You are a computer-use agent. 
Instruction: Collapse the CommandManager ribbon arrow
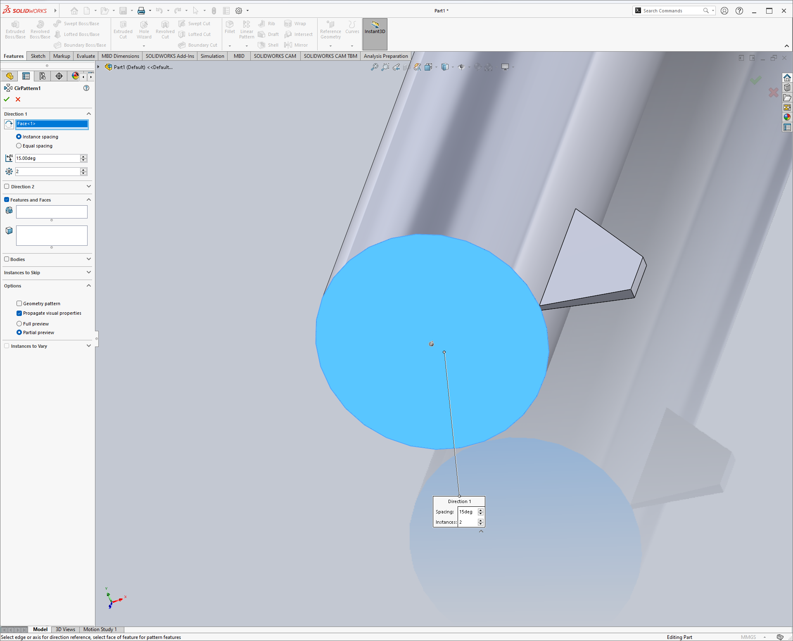(787, 46)
